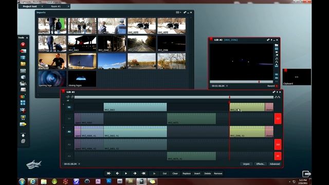Open the Import tool with red arrow
This screenshot has height=185, width=329.
coord(23,51)
